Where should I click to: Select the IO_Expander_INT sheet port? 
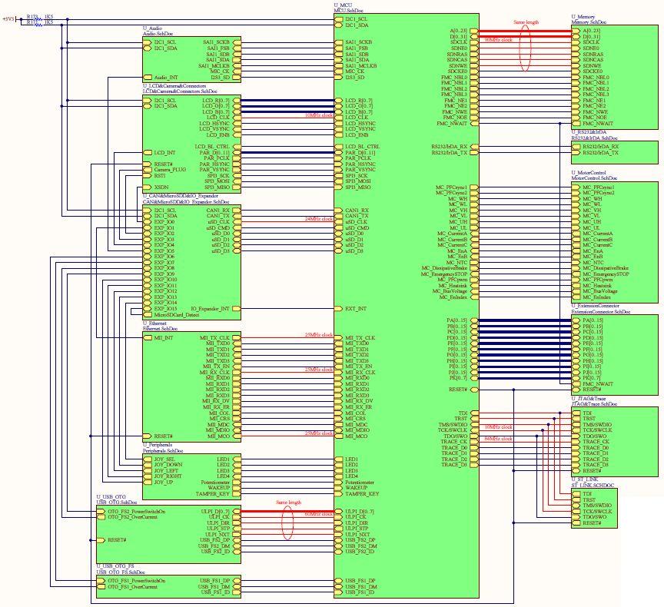tap(210, 309)
